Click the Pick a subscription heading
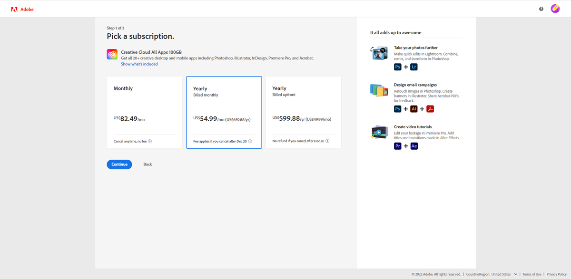571x279 pixels. 140,36
